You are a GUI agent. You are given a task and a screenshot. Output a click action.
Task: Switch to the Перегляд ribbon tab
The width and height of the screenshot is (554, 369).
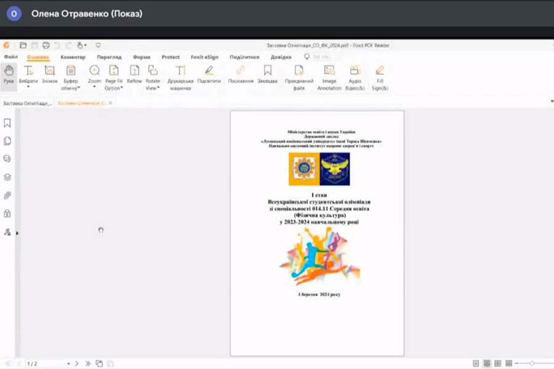pyautogui.click(x=109, y=57)
